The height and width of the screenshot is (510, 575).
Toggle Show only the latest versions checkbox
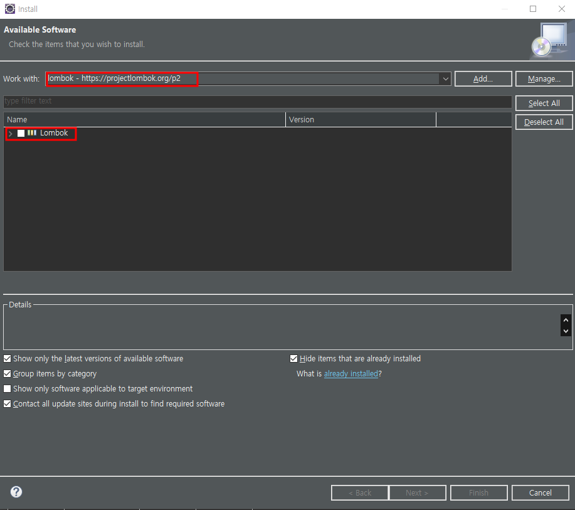pyautogui.click(x=8, y=358)
